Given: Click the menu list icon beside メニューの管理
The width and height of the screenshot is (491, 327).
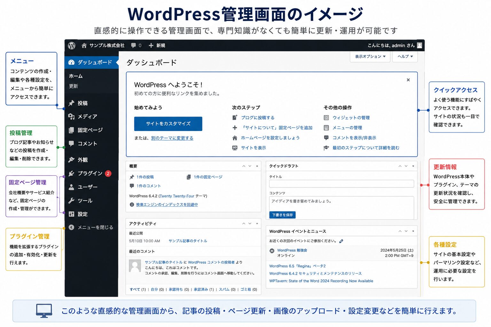Looking at the screenshot, I should [326, 128].
